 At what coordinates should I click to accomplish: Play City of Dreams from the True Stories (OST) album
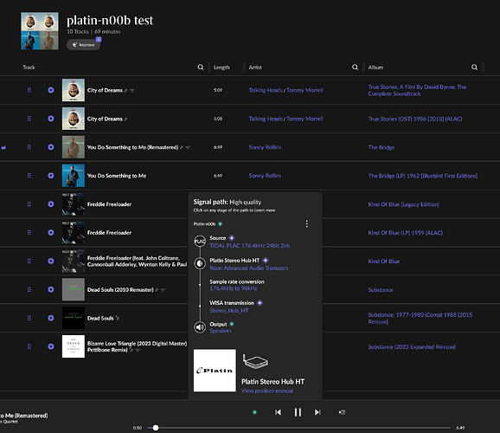(x=51, y=119)
